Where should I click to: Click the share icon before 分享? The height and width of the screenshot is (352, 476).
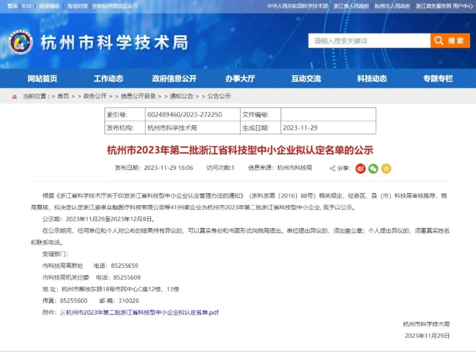coord(332,169)
